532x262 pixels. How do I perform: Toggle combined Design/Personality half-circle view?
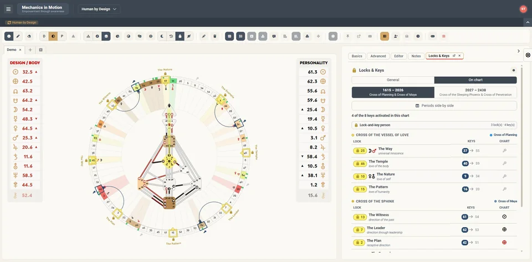tap(53, 36)
